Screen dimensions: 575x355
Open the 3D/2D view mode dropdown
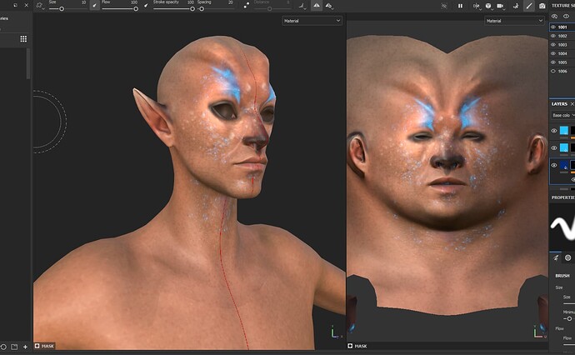pyautogui.click(x=476, y=6)
